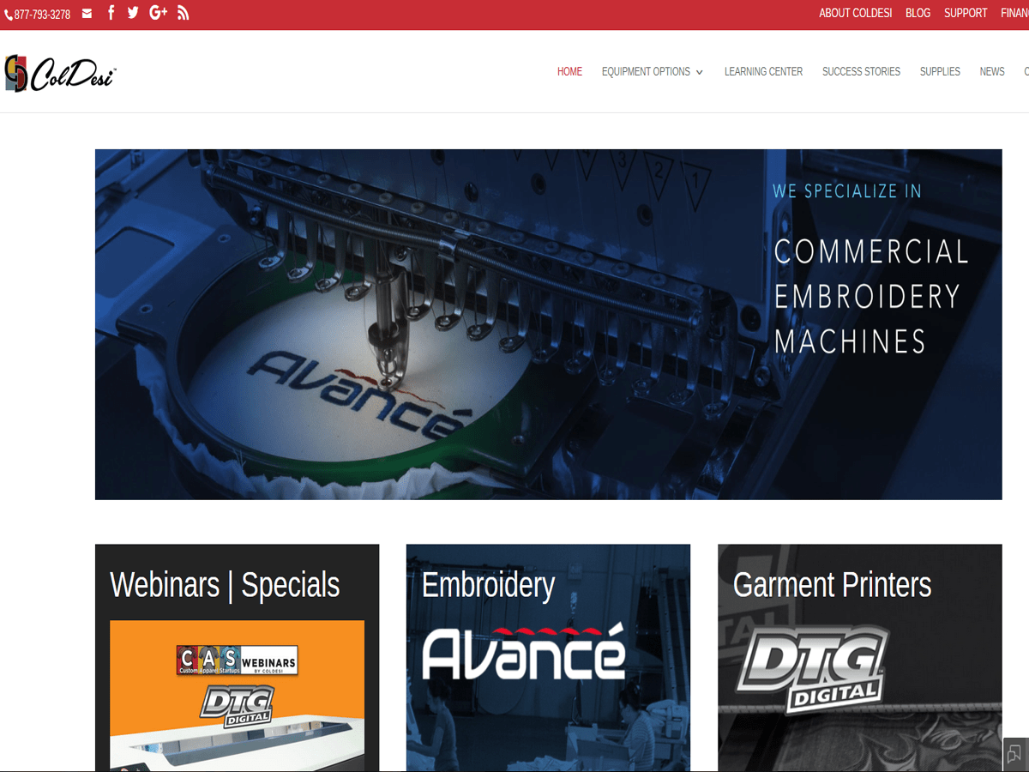Open the Facebook social icon
Screen dimensions: 1029x772
click(x=111, y=13)
